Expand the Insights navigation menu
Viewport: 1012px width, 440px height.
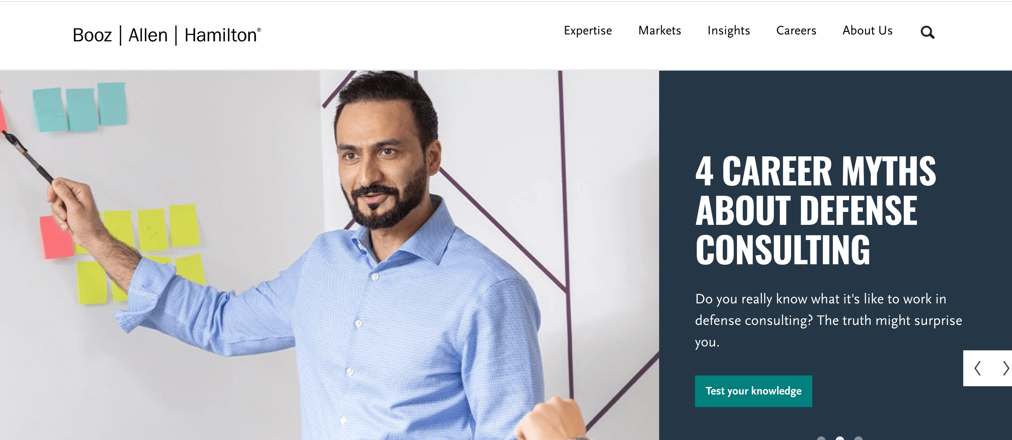pyautogui.click(x=729, y=30)
